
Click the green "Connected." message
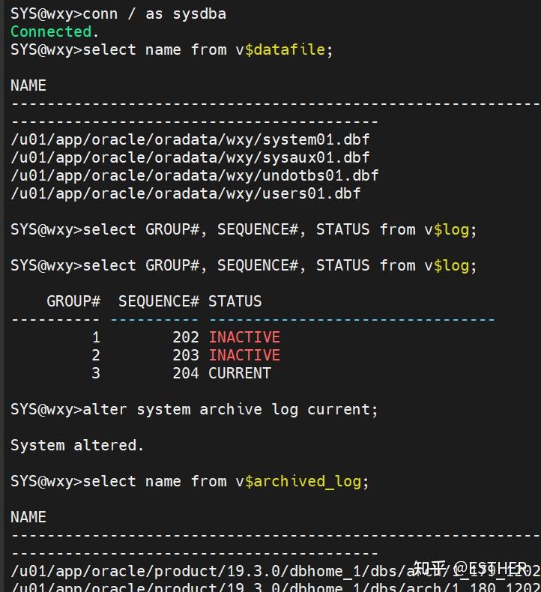coord(55,31)
